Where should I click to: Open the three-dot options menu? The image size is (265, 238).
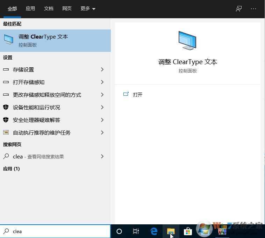[253, 9]
